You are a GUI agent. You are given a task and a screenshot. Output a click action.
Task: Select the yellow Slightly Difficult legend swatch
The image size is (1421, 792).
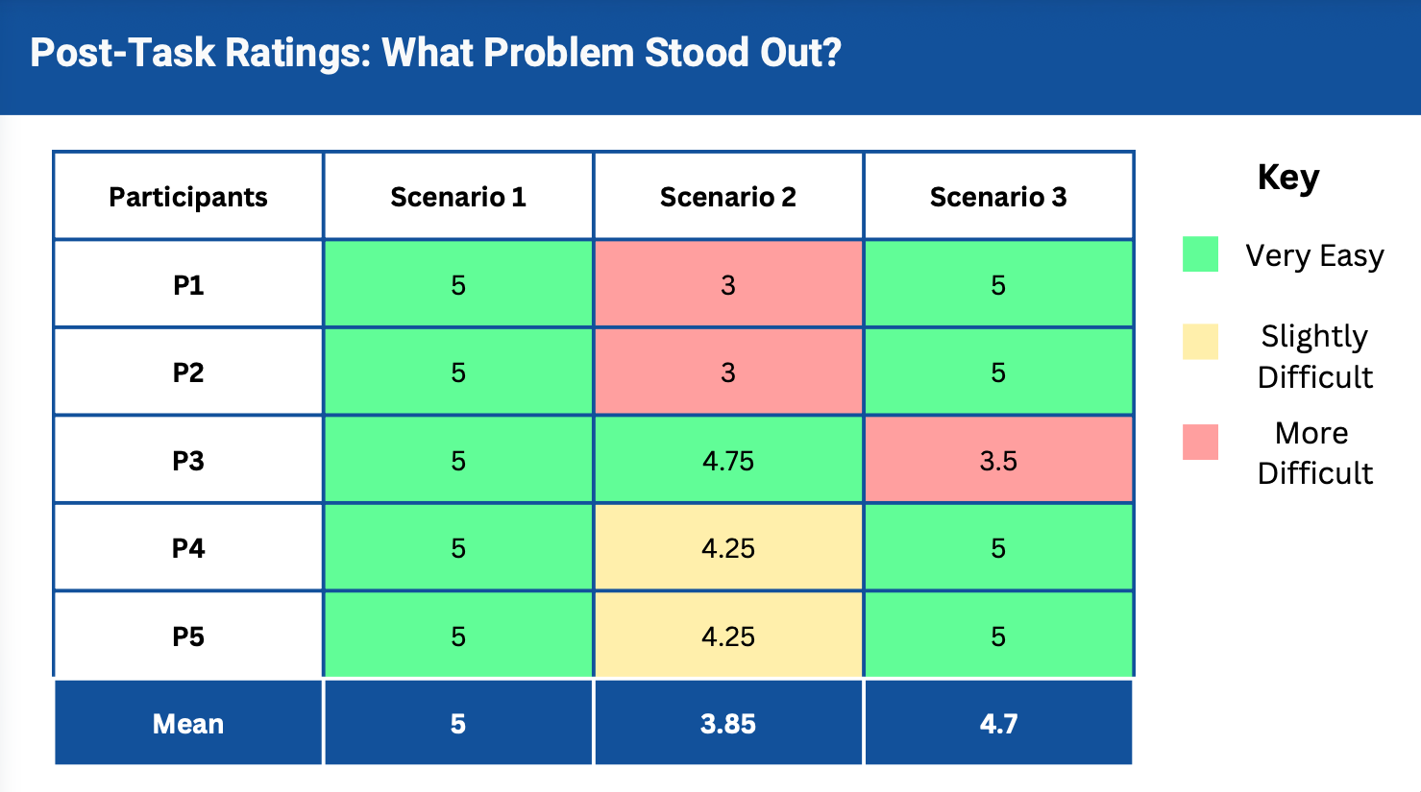coord(1200,342)
